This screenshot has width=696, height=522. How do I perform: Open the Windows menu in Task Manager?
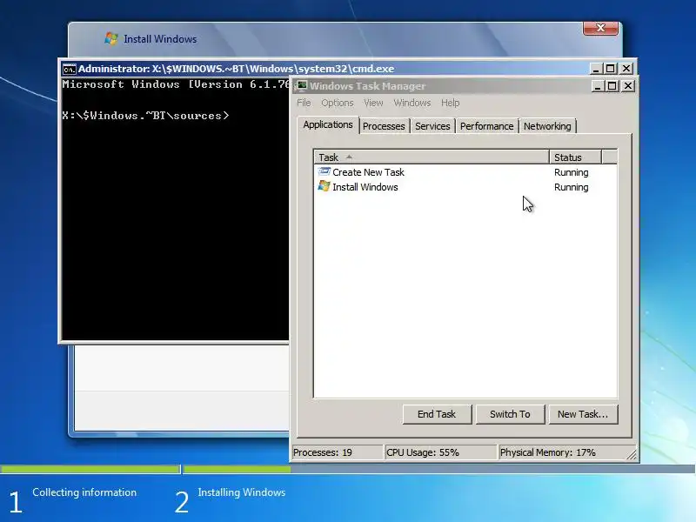(x=412, y=103)
